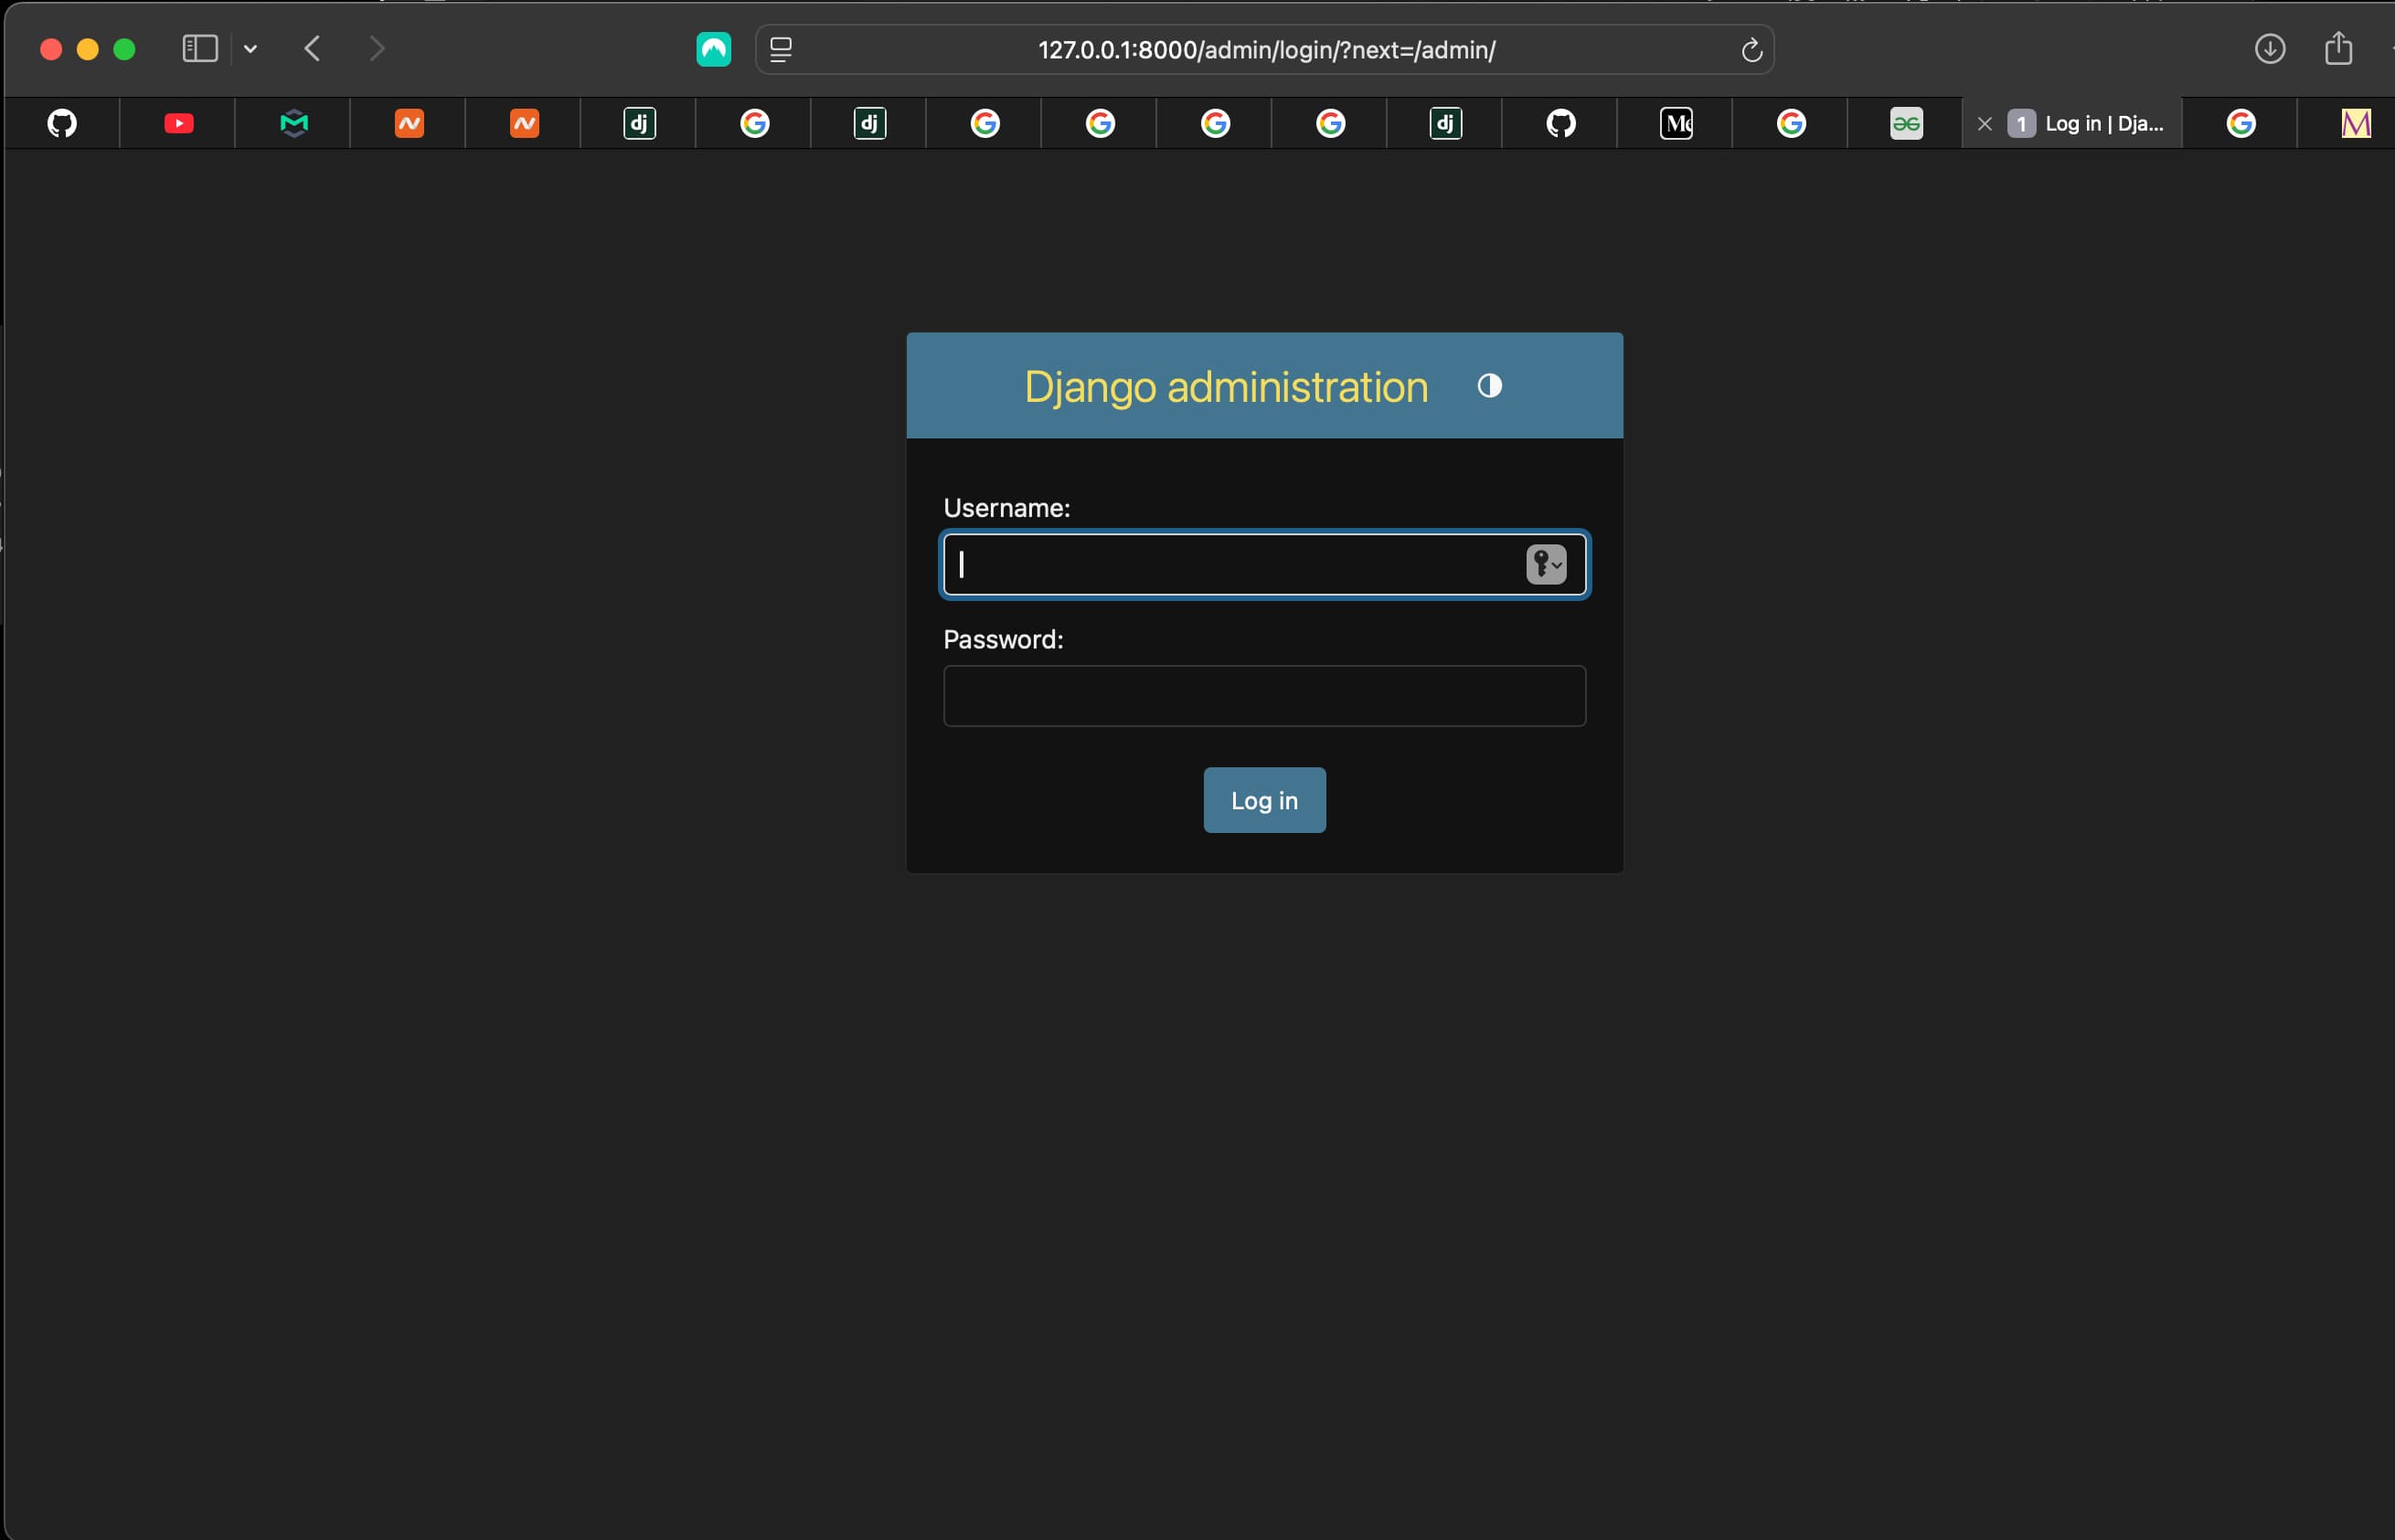Open the sidebar tab group dropdown chevron
The width and height of the screenshot is (2395, 1540).
(250, 48)
